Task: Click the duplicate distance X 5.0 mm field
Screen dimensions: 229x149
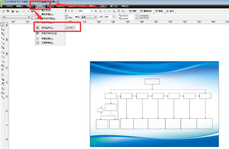Action: coord(128,15)
